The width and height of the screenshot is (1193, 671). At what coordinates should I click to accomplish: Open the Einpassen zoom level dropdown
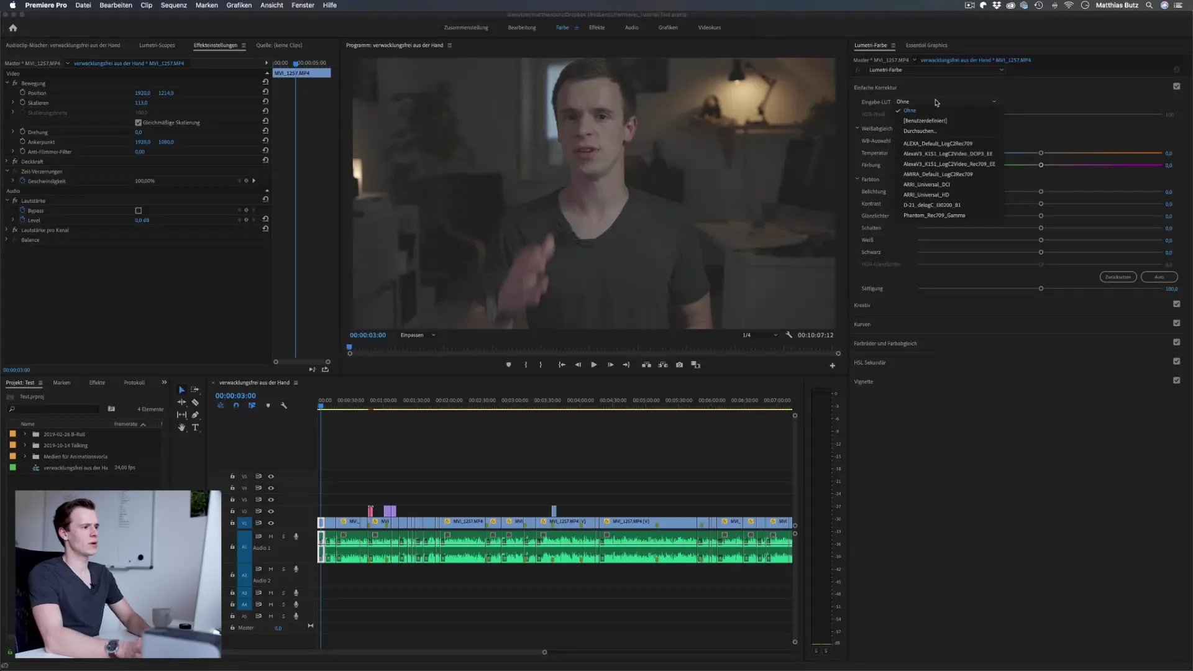tap(418, 335)
